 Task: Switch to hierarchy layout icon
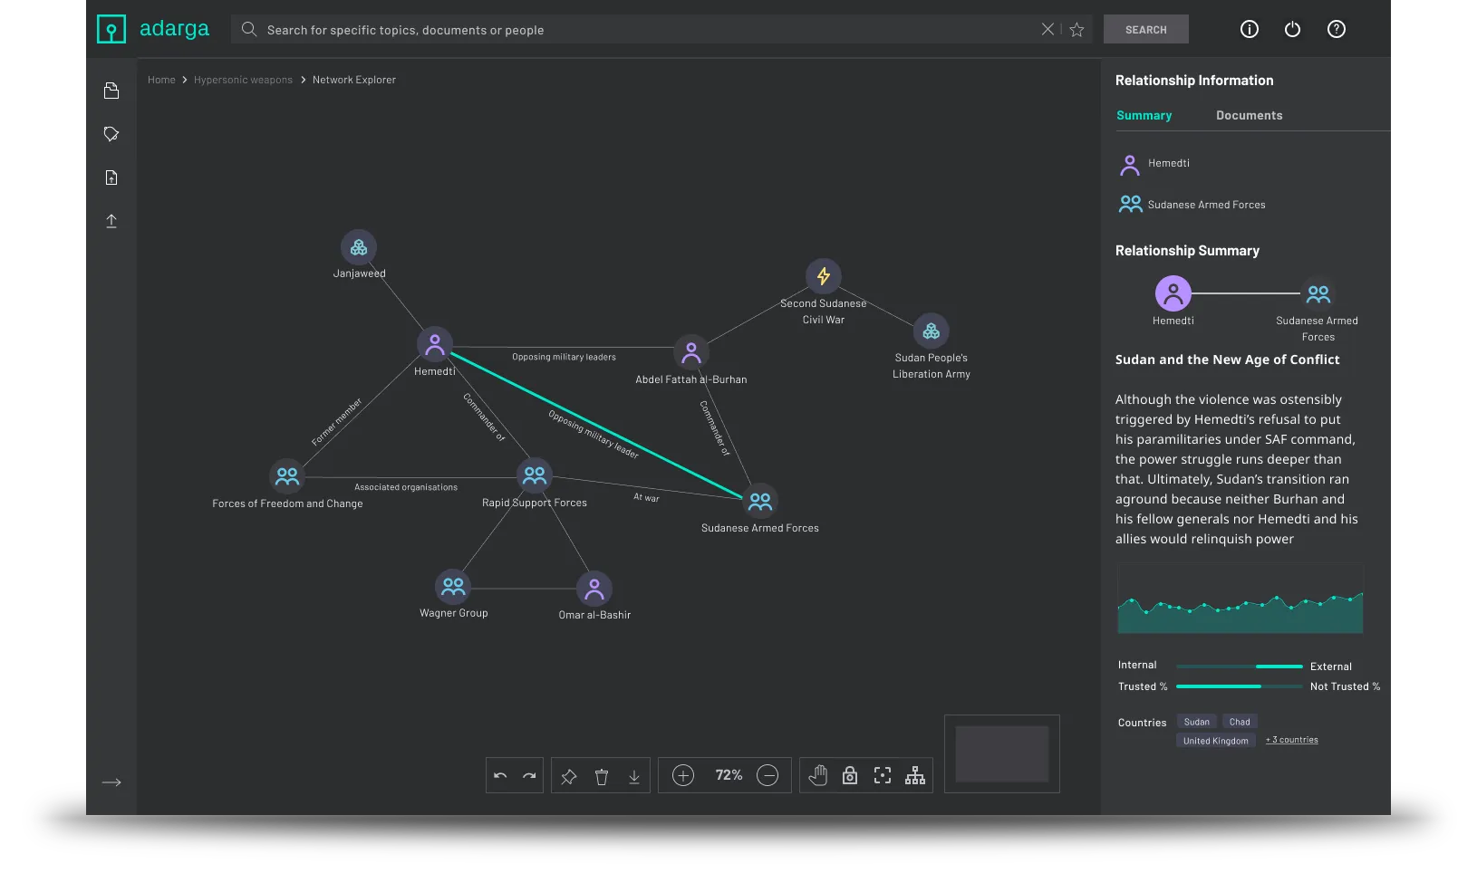click(x=915, y=775)
